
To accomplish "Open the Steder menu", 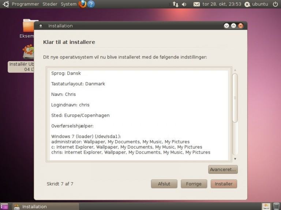I will [x=50, y=4].
